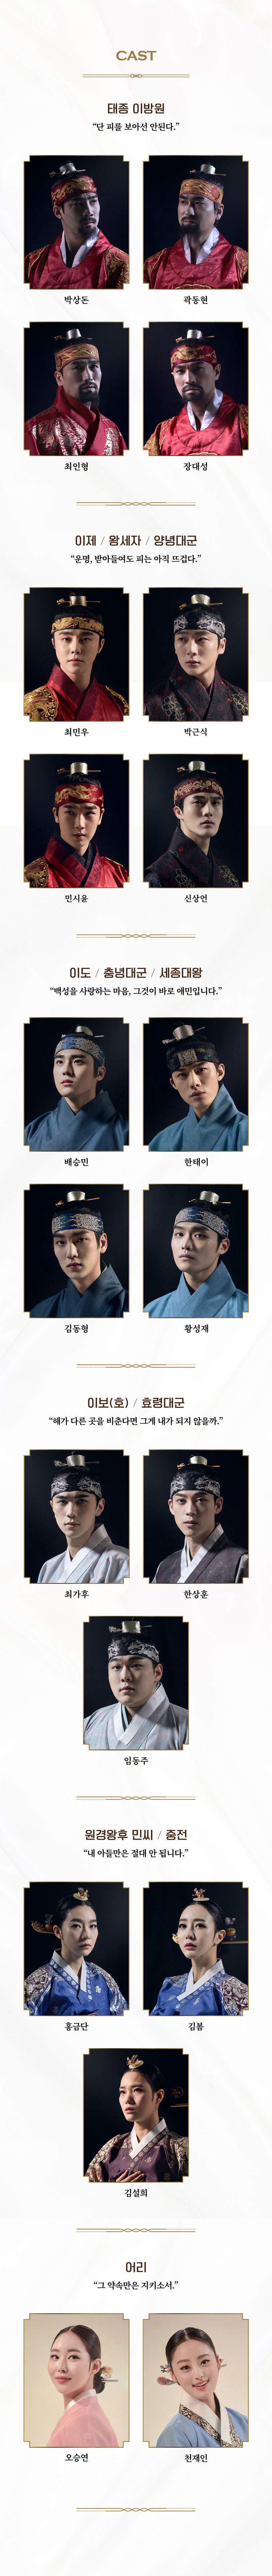The width and height of the screenshot is (272, 2576).
Task: Click the CAST heading
Action: pos(136,56)
